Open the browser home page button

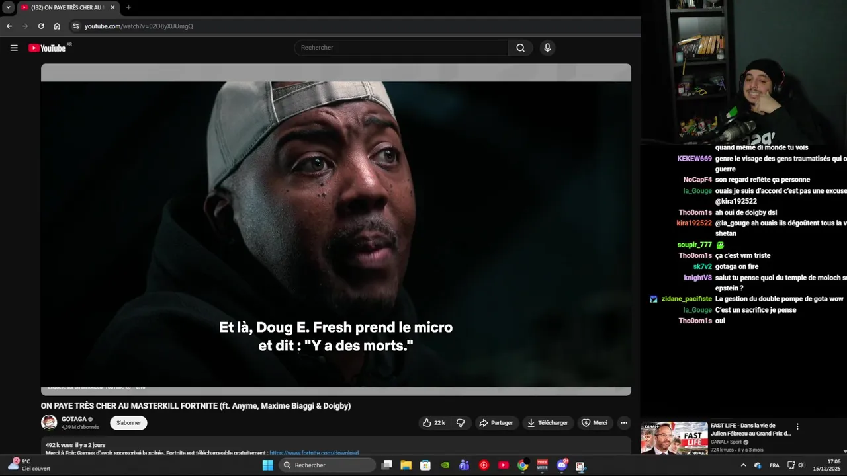coord(57,26)
